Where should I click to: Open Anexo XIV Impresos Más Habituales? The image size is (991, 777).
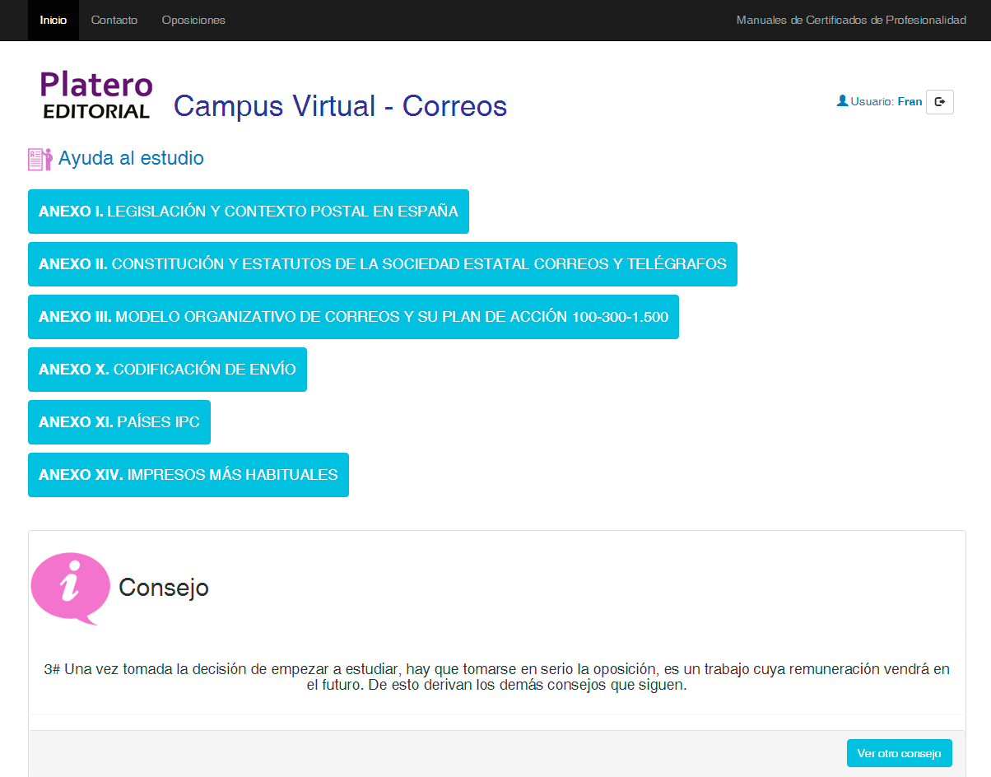point(188,475)
